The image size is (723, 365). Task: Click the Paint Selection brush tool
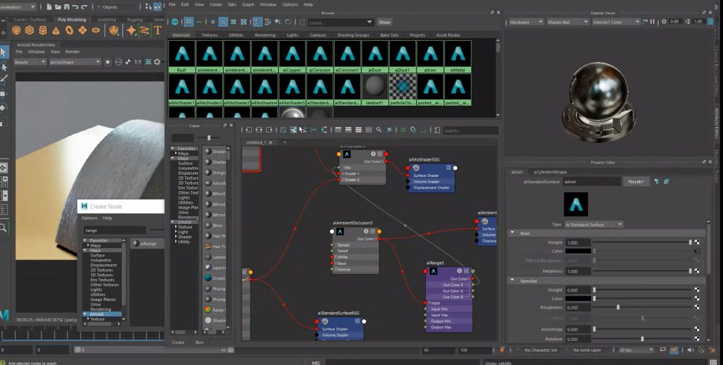4,80
